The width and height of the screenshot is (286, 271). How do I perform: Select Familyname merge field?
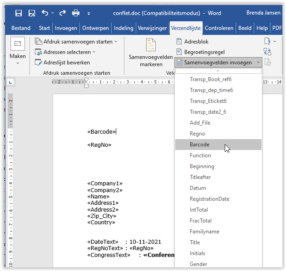(x=218, y=232)
